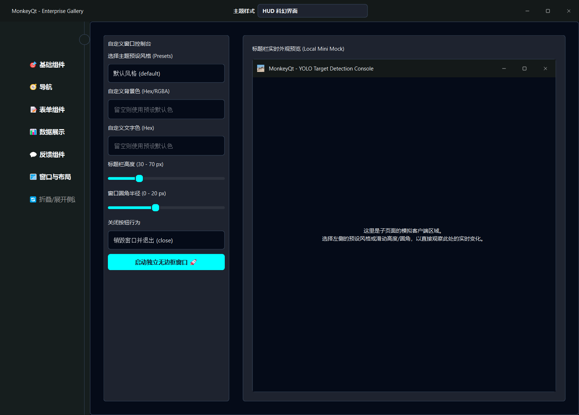This screenshot has height=415, width=579.
Task: Minimize the MonkeyQt Enterprise Gallery main window
Action: point(527,11)
